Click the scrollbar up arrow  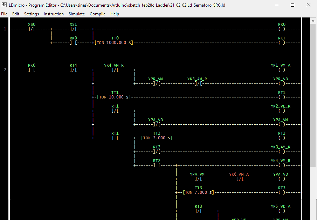313,20
